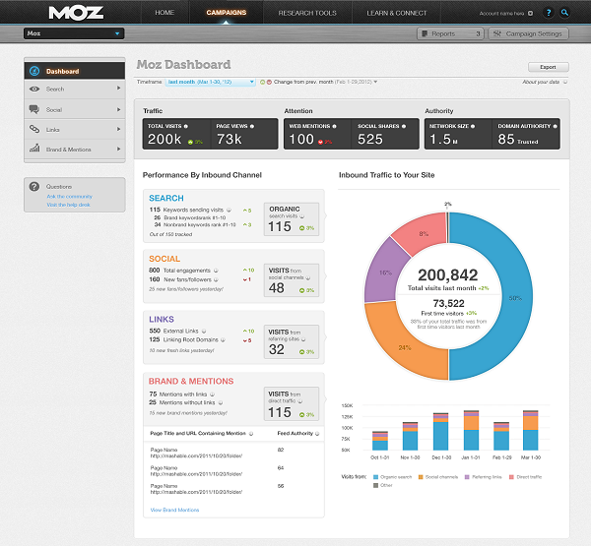This screenshot has height=546, width=591.
Task: Click the Questions help circle icon
Action: pos(34,186)
